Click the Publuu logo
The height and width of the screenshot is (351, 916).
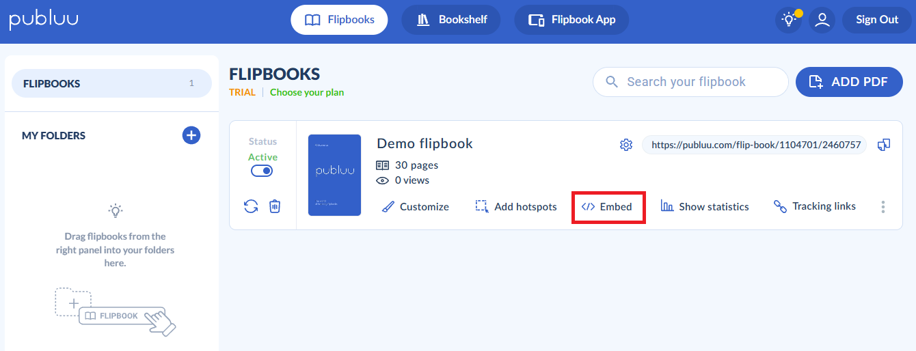tap(44, 19)
